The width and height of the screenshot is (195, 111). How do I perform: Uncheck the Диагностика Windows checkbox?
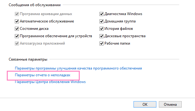[x=101, y=14]
